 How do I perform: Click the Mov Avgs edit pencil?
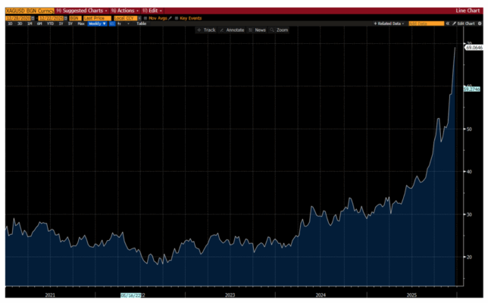pos(170,17)
